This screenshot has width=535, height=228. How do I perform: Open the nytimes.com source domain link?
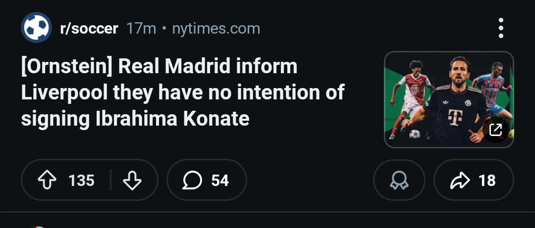pyautogui.click(x=215, y=29)
